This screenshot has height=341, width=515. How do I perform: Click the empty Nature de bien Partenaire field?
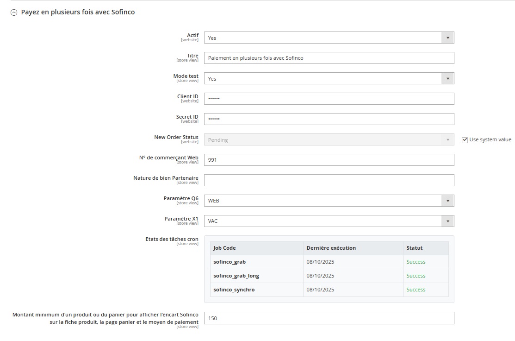pos(329,180)
